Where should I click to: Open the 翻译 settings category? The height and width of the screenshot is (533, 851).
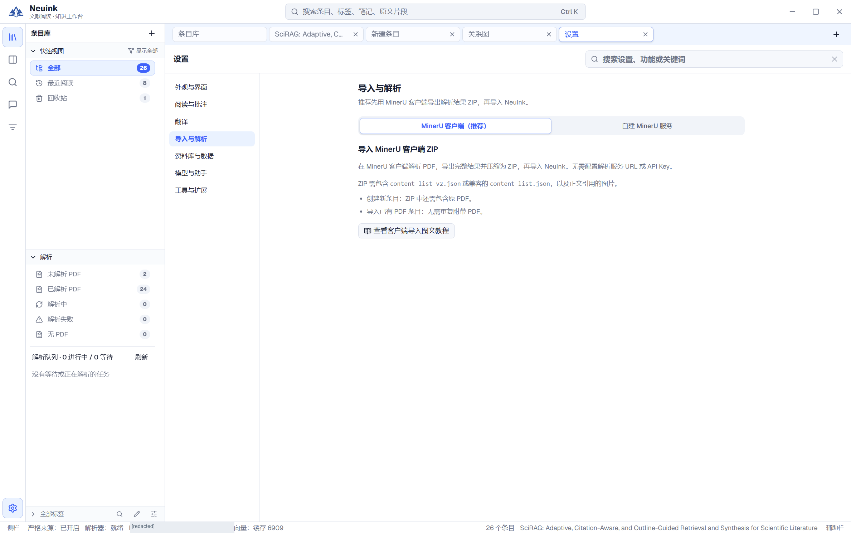212,122
